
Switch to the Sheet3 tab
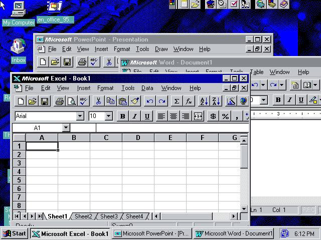coord(109,216)
